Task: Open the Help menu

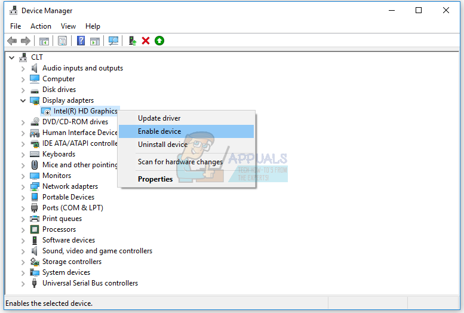Action: click(x=93, y=26)
